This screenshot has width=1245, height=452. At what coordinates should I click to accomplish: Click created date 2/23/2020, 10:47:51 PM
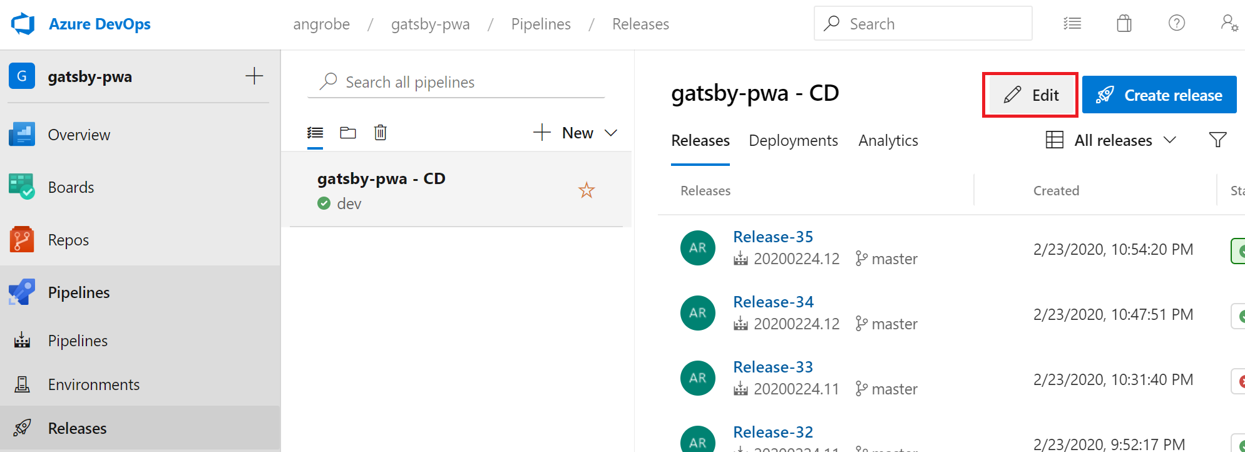click(1113, 314)
